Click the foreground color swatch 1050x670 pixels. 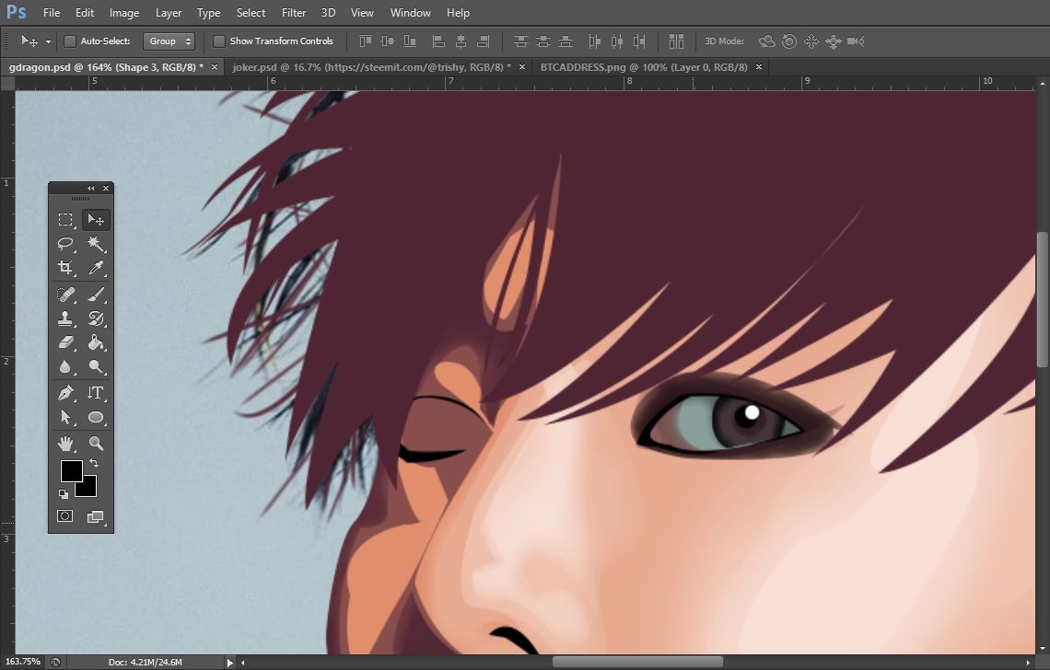coord(71,470)
